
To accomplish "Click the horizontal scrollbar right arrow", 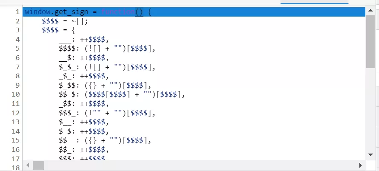I will (361, 165).
